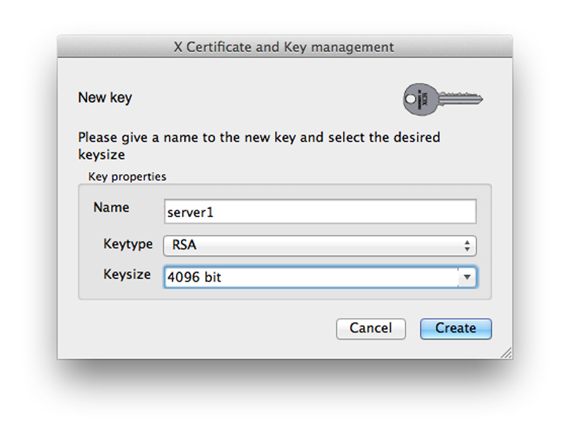Click the window resize grip
The height and width of the screenshot is (439, 570).
point(505,353)
